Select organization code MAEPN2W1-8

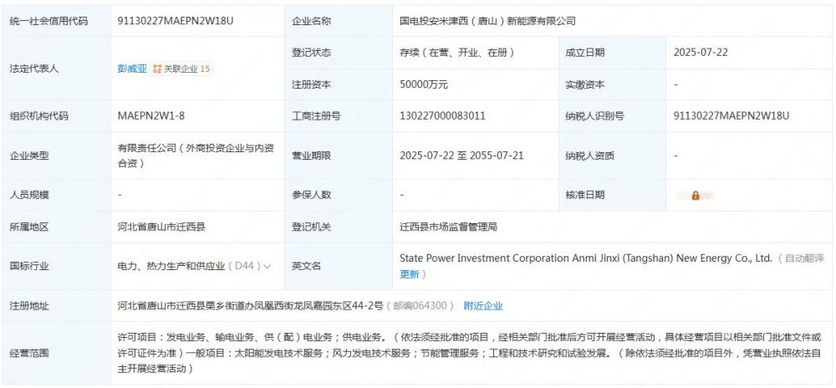151,115
